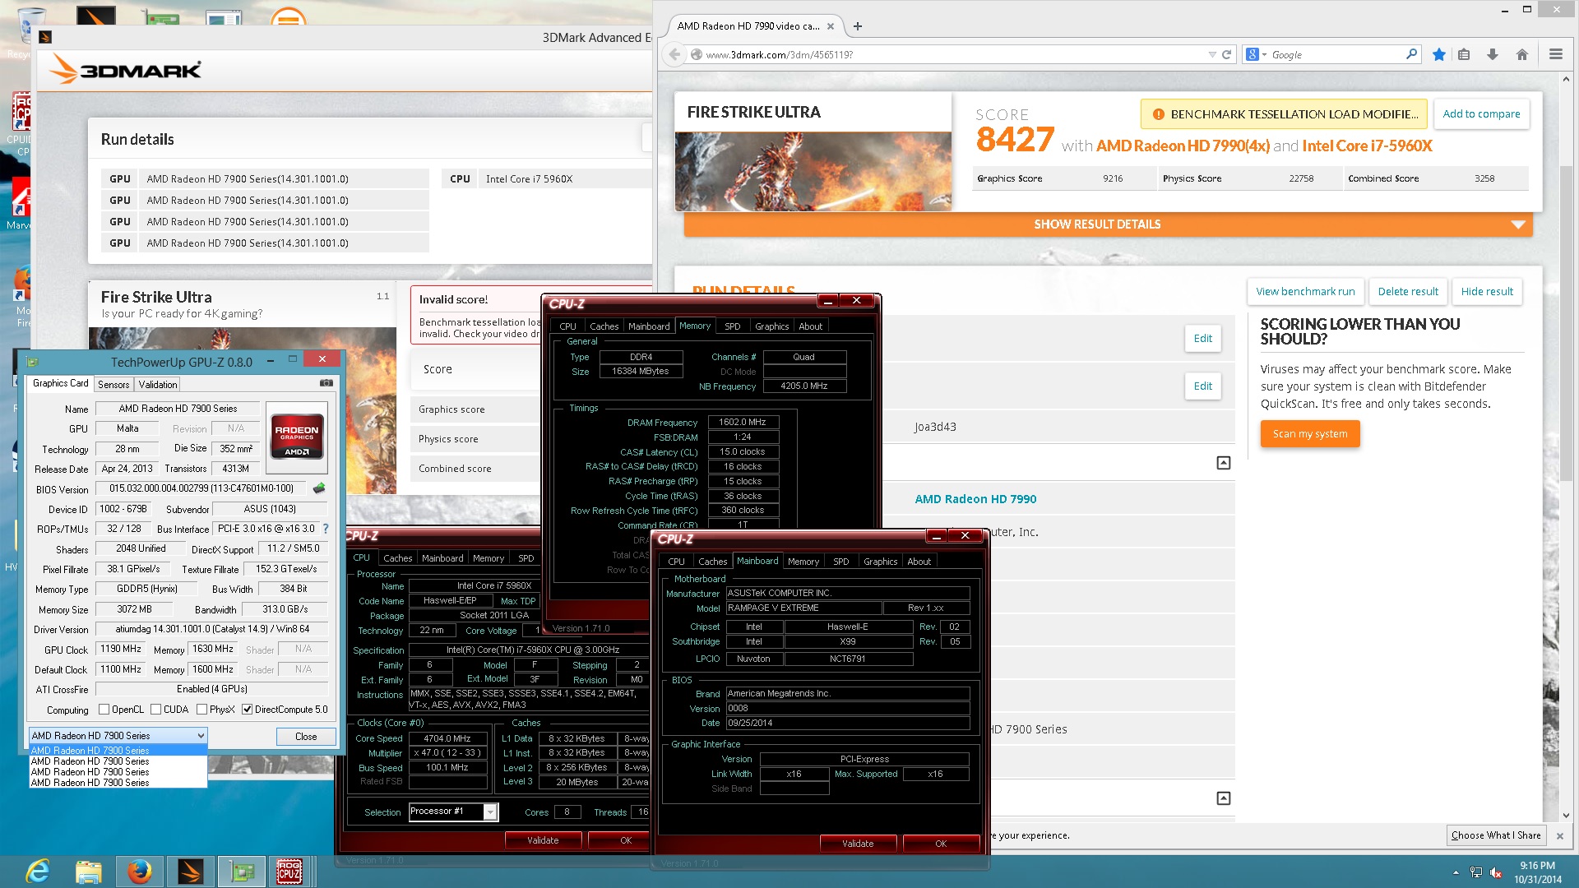
Task: Switch to the GPU-Z taskbar icon
Action: (x=242, y=872)
